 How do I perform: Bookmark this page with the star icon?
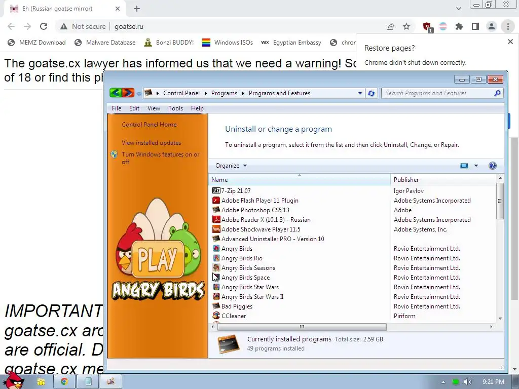click(x=406, y=26)
